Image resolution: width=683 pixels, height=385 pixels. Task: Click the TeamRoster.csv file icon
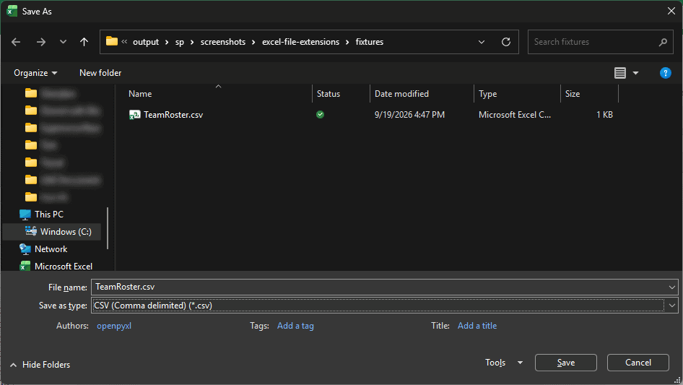[x=134, y=115]
